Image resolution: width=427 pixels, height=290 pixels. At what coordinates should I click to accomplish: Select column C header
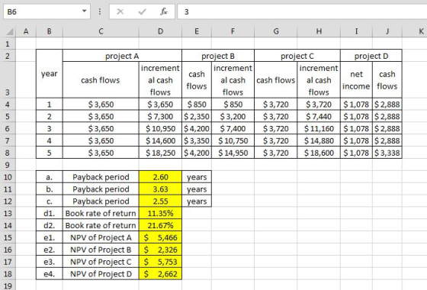coord(101,31)
